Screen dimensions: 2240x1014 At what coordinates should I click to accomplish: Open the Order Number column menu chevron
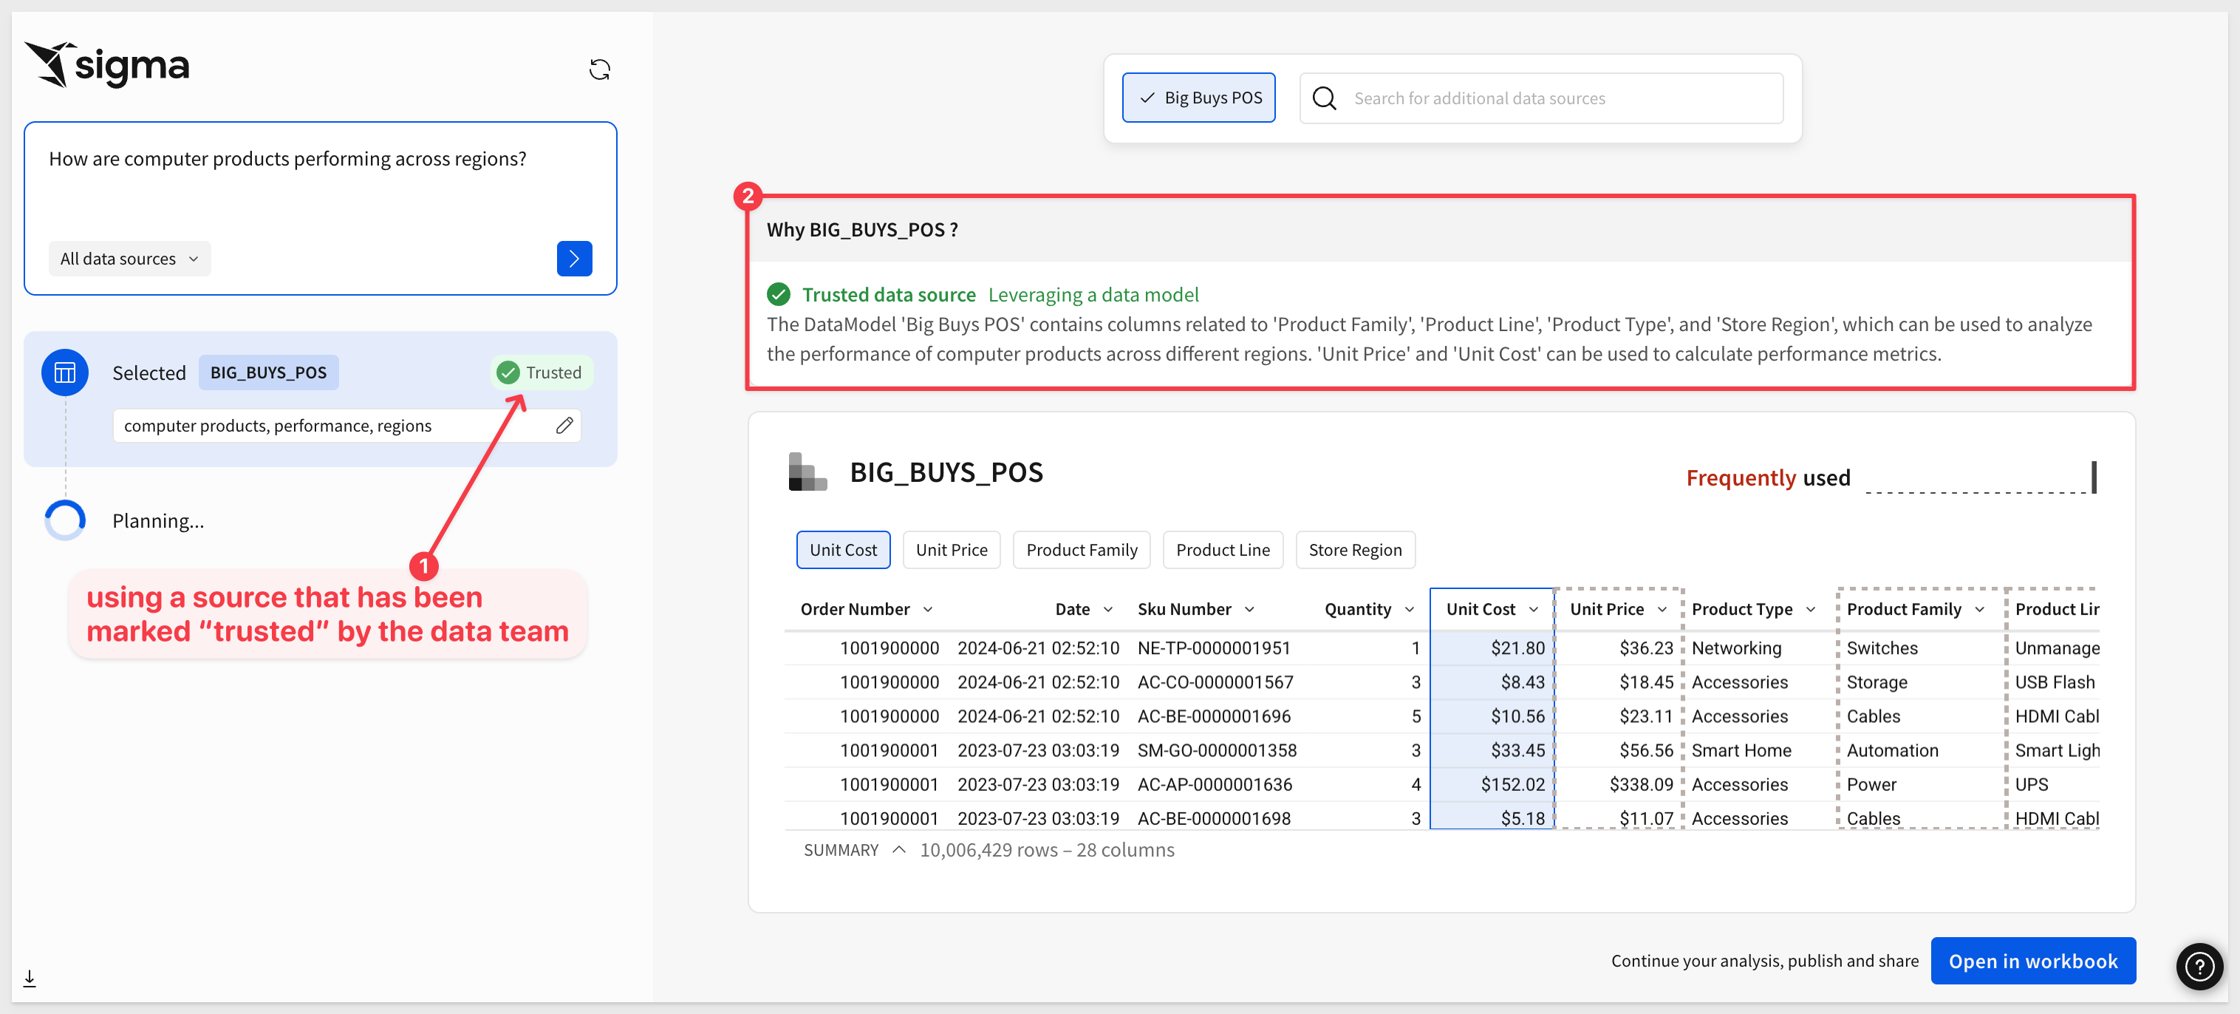pos(928,609)
